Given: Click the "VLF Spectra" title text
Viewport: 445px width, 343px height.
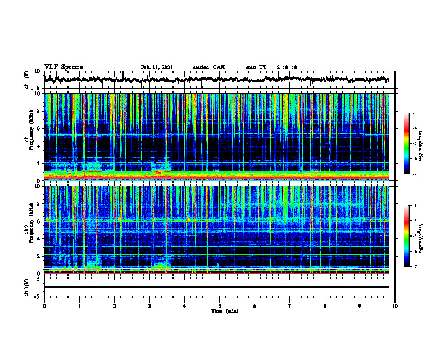Looking at the screenshot, I should tap(63, 67).
